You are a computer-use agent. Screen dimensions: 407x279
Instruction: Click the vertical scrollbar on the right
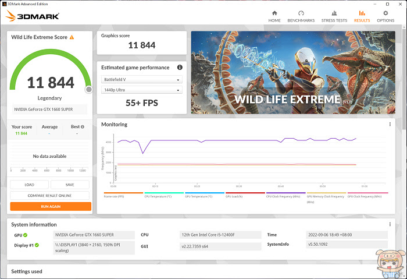(x=405, y=78)
